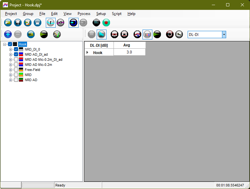
Task: Click the floppy disk save icon
Action: pyautogui.click(x=18, y=23)
